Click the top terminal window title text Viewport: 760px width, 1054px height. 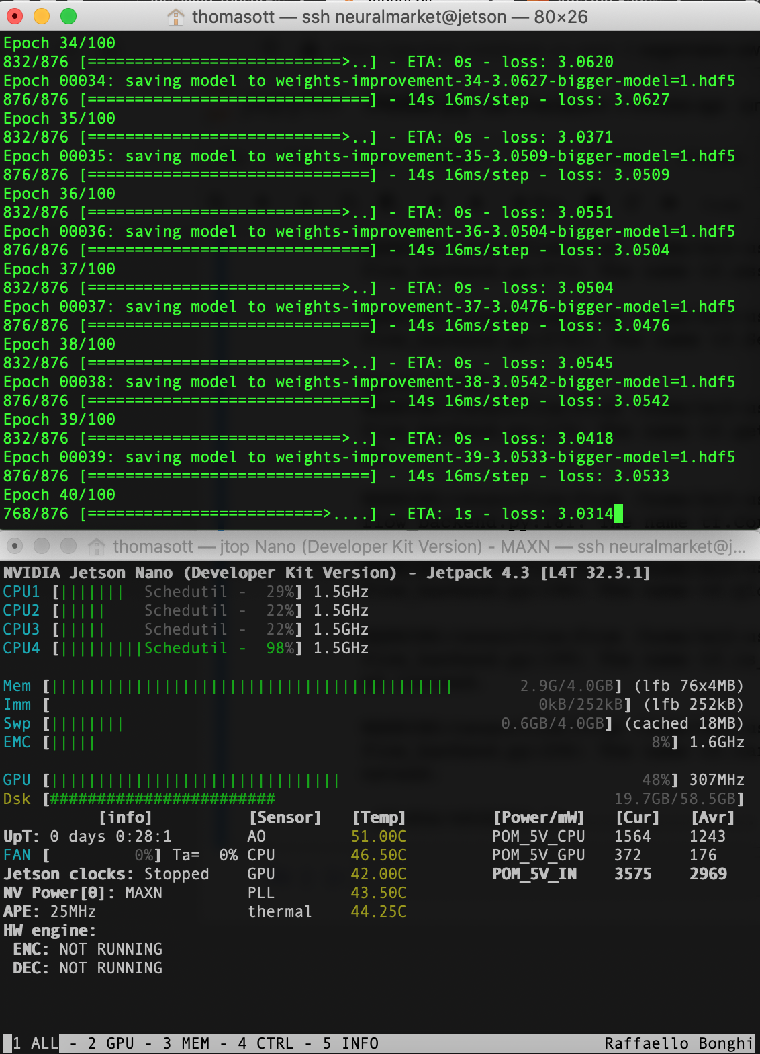coord(390,17)
